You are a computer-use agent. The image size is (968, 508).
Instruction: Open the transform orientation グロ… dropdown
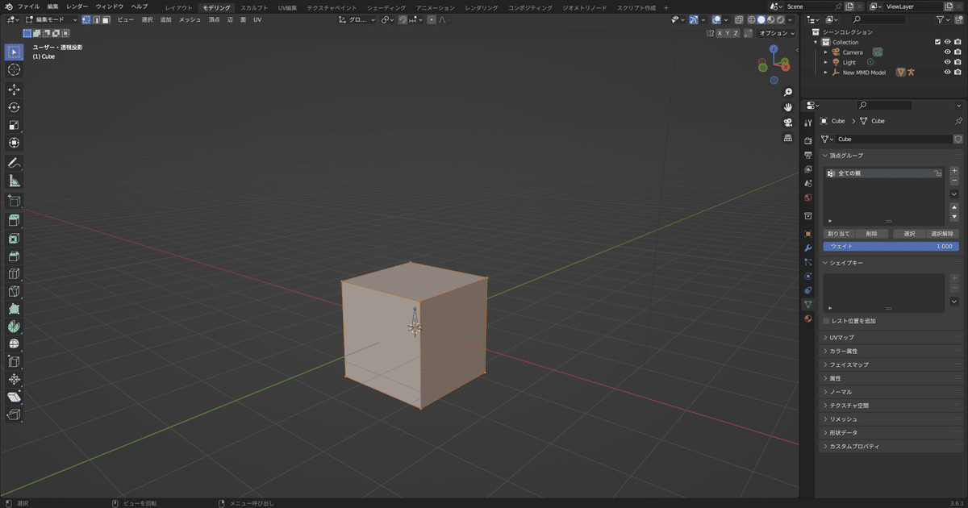point(357,19)
